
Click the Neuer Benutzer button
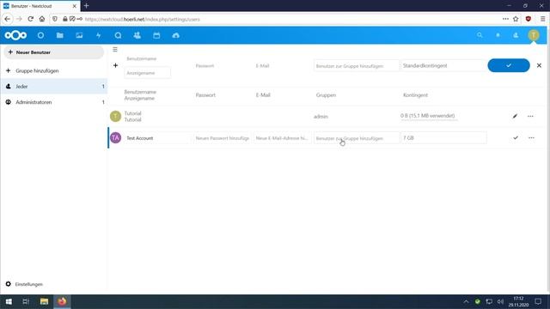coord(54,52)
